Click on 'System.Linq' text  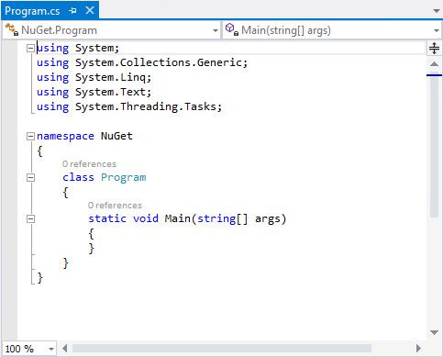[x=110, y=77]
